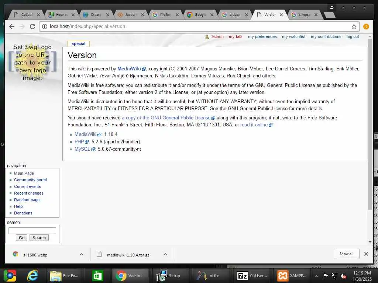
Task: Open a new browser tab
Action: [329, 15]
